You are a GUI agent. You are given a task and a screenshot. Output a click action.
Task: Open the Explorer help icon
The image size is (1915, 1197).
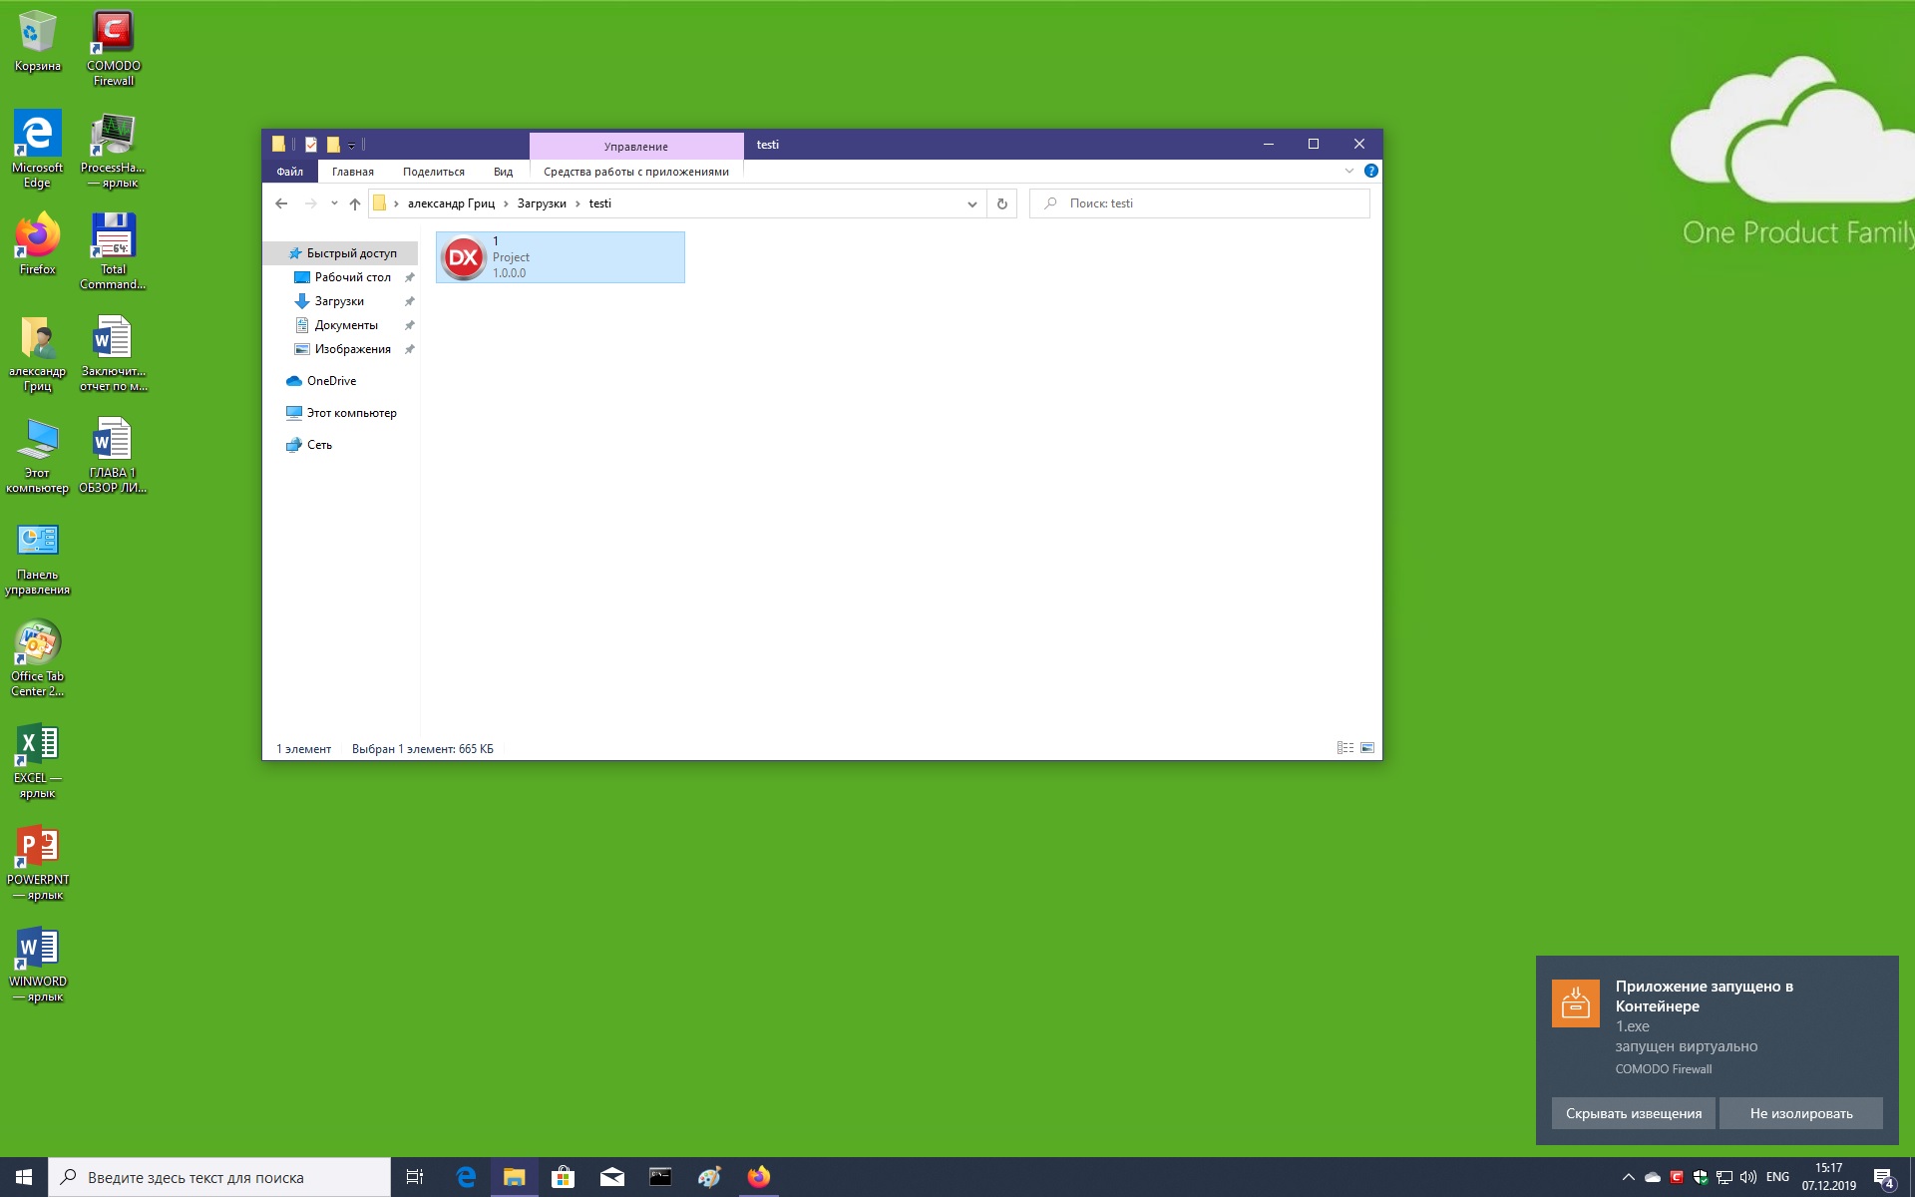tap(1371, 172)
